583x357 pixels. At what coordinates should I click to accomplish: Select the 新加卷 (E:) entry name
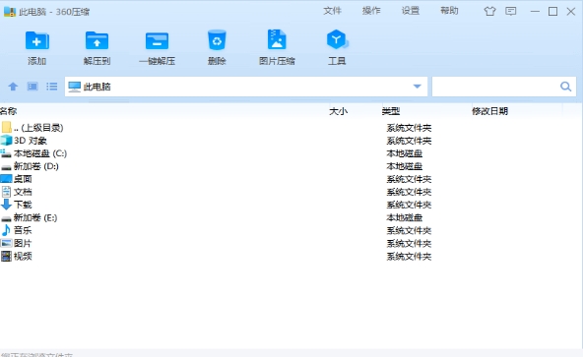point(35,217)
